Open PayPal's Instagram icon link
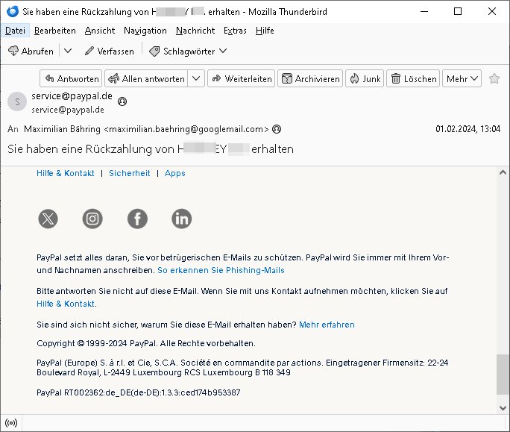The image size is (510, 432). pos(92,219)
